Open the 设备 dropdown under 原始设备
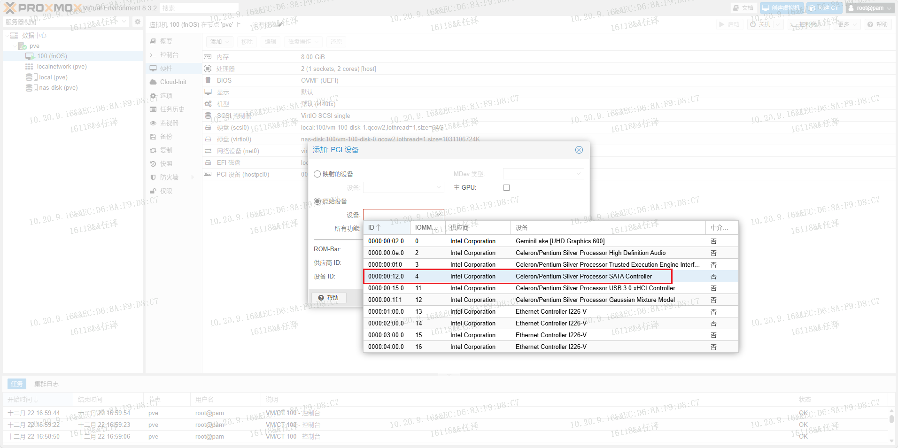Image resolution: width=898 pixels, height=448 pixels. [439, 215]
